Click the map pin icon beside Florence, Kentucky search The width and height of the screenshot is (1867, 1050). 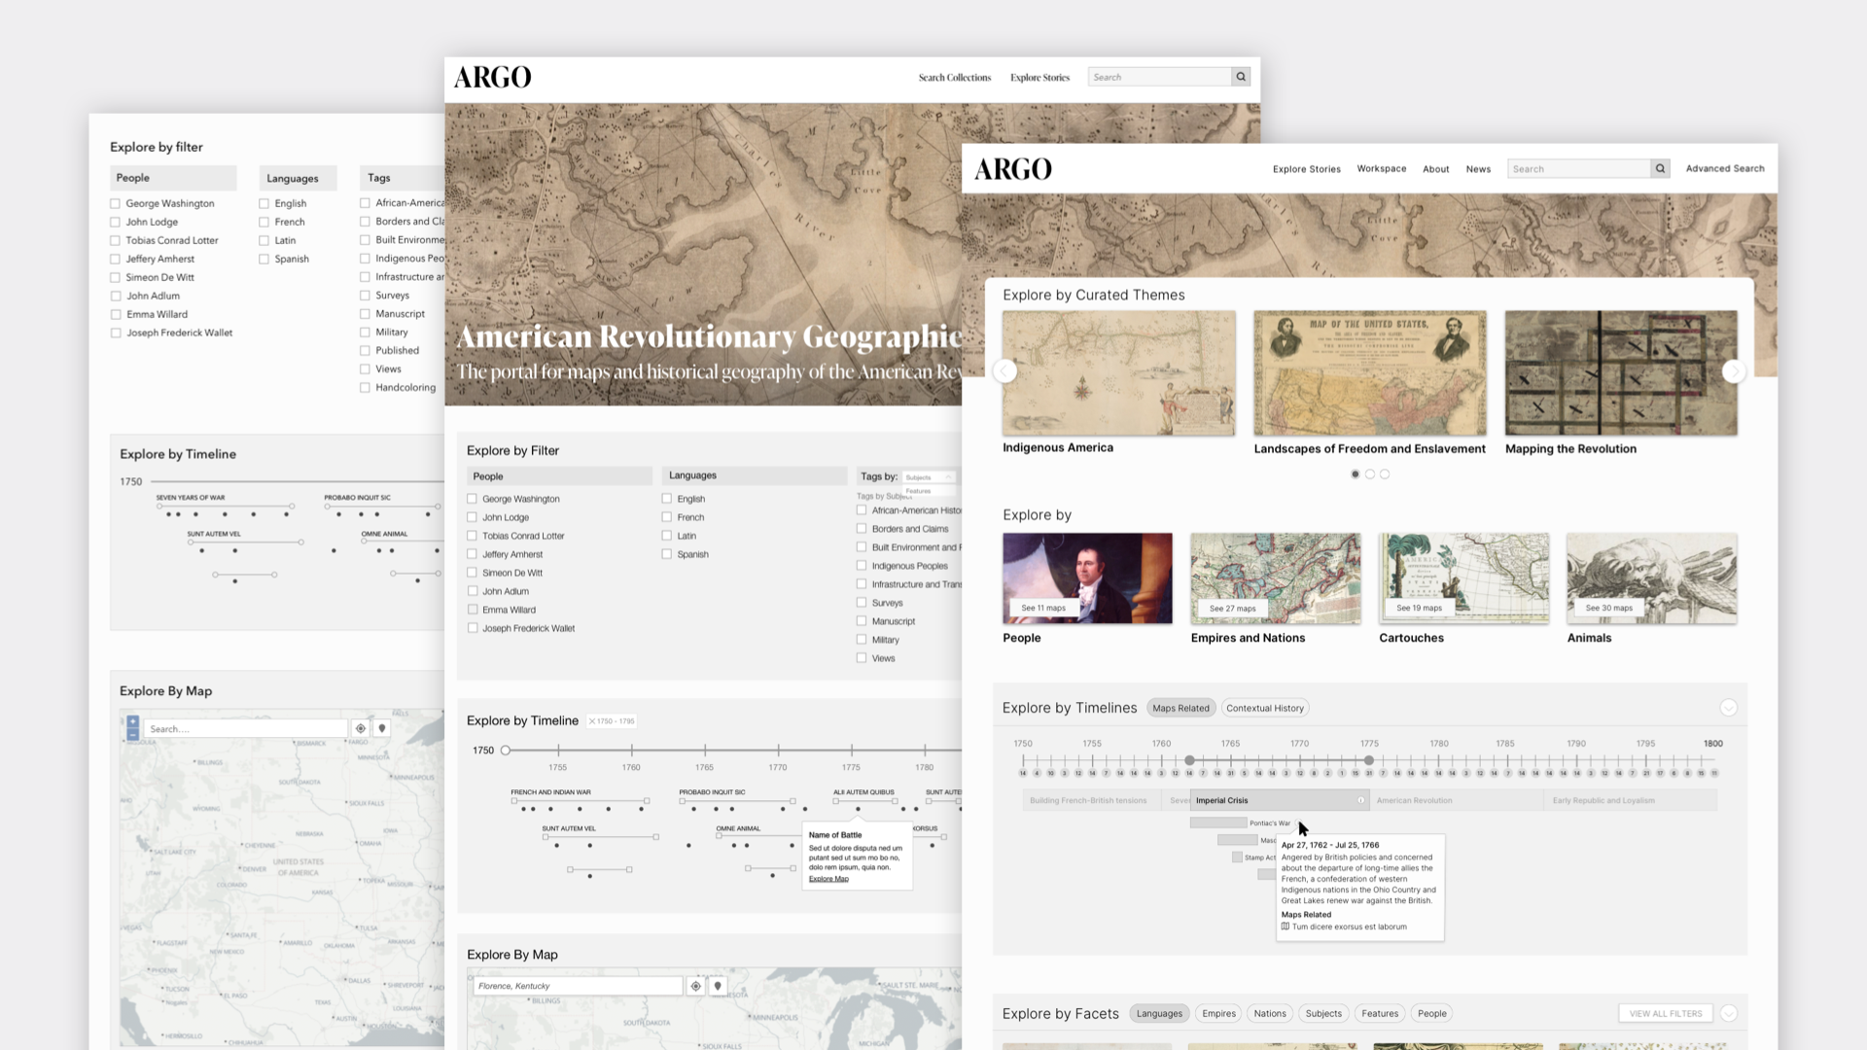[718, 986]
